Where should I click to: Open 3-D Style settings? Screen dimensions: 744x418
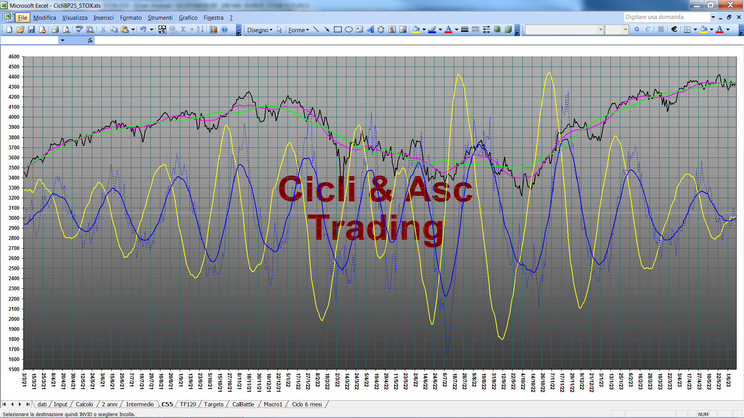coord(508,29)
